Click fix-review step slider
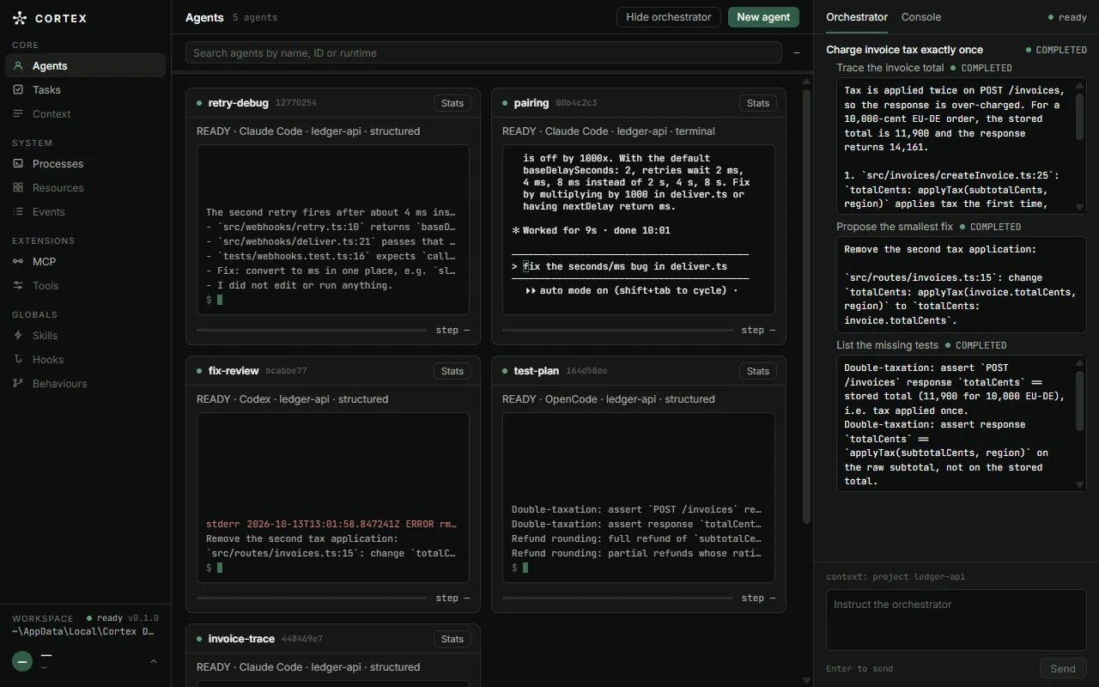Viewport: 1099px width, 687px height. pos(312,598)
